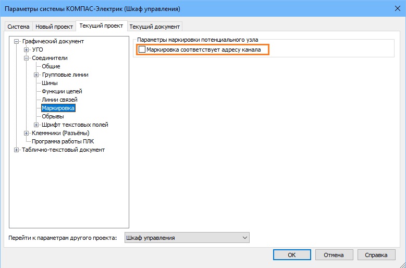Screen dimensions: 406x268
Task: Select Программа работы ПЛК item
Action: click(x=63, y=141)
